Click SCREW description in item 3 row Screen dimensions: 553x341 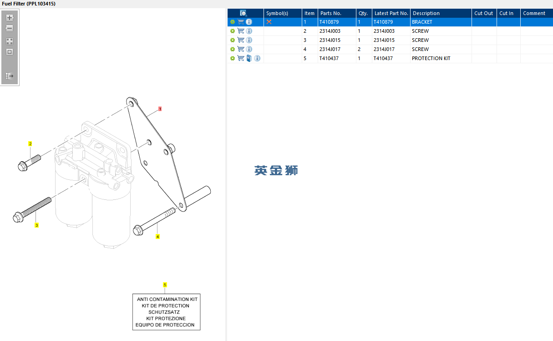pos(441,40)
